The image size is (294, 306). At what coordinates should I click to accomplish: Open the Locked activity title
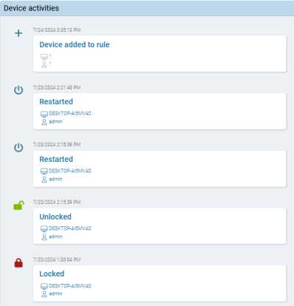[x=52, y=273]
